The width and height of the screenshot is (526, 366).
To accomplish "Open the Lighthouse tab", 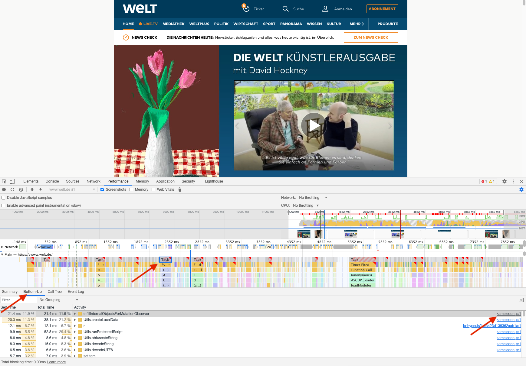I will click(214, 181).
